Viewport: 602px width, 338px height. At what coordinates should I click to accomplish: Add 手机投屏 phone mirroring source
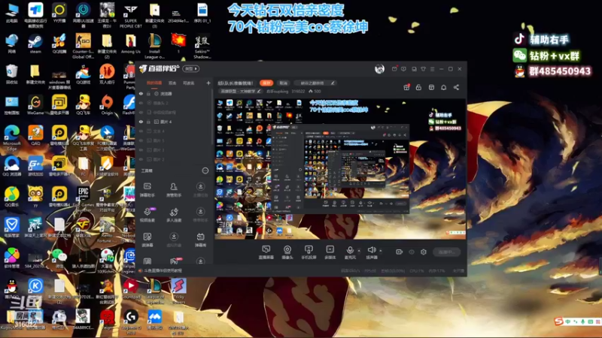tap(309, 252)
